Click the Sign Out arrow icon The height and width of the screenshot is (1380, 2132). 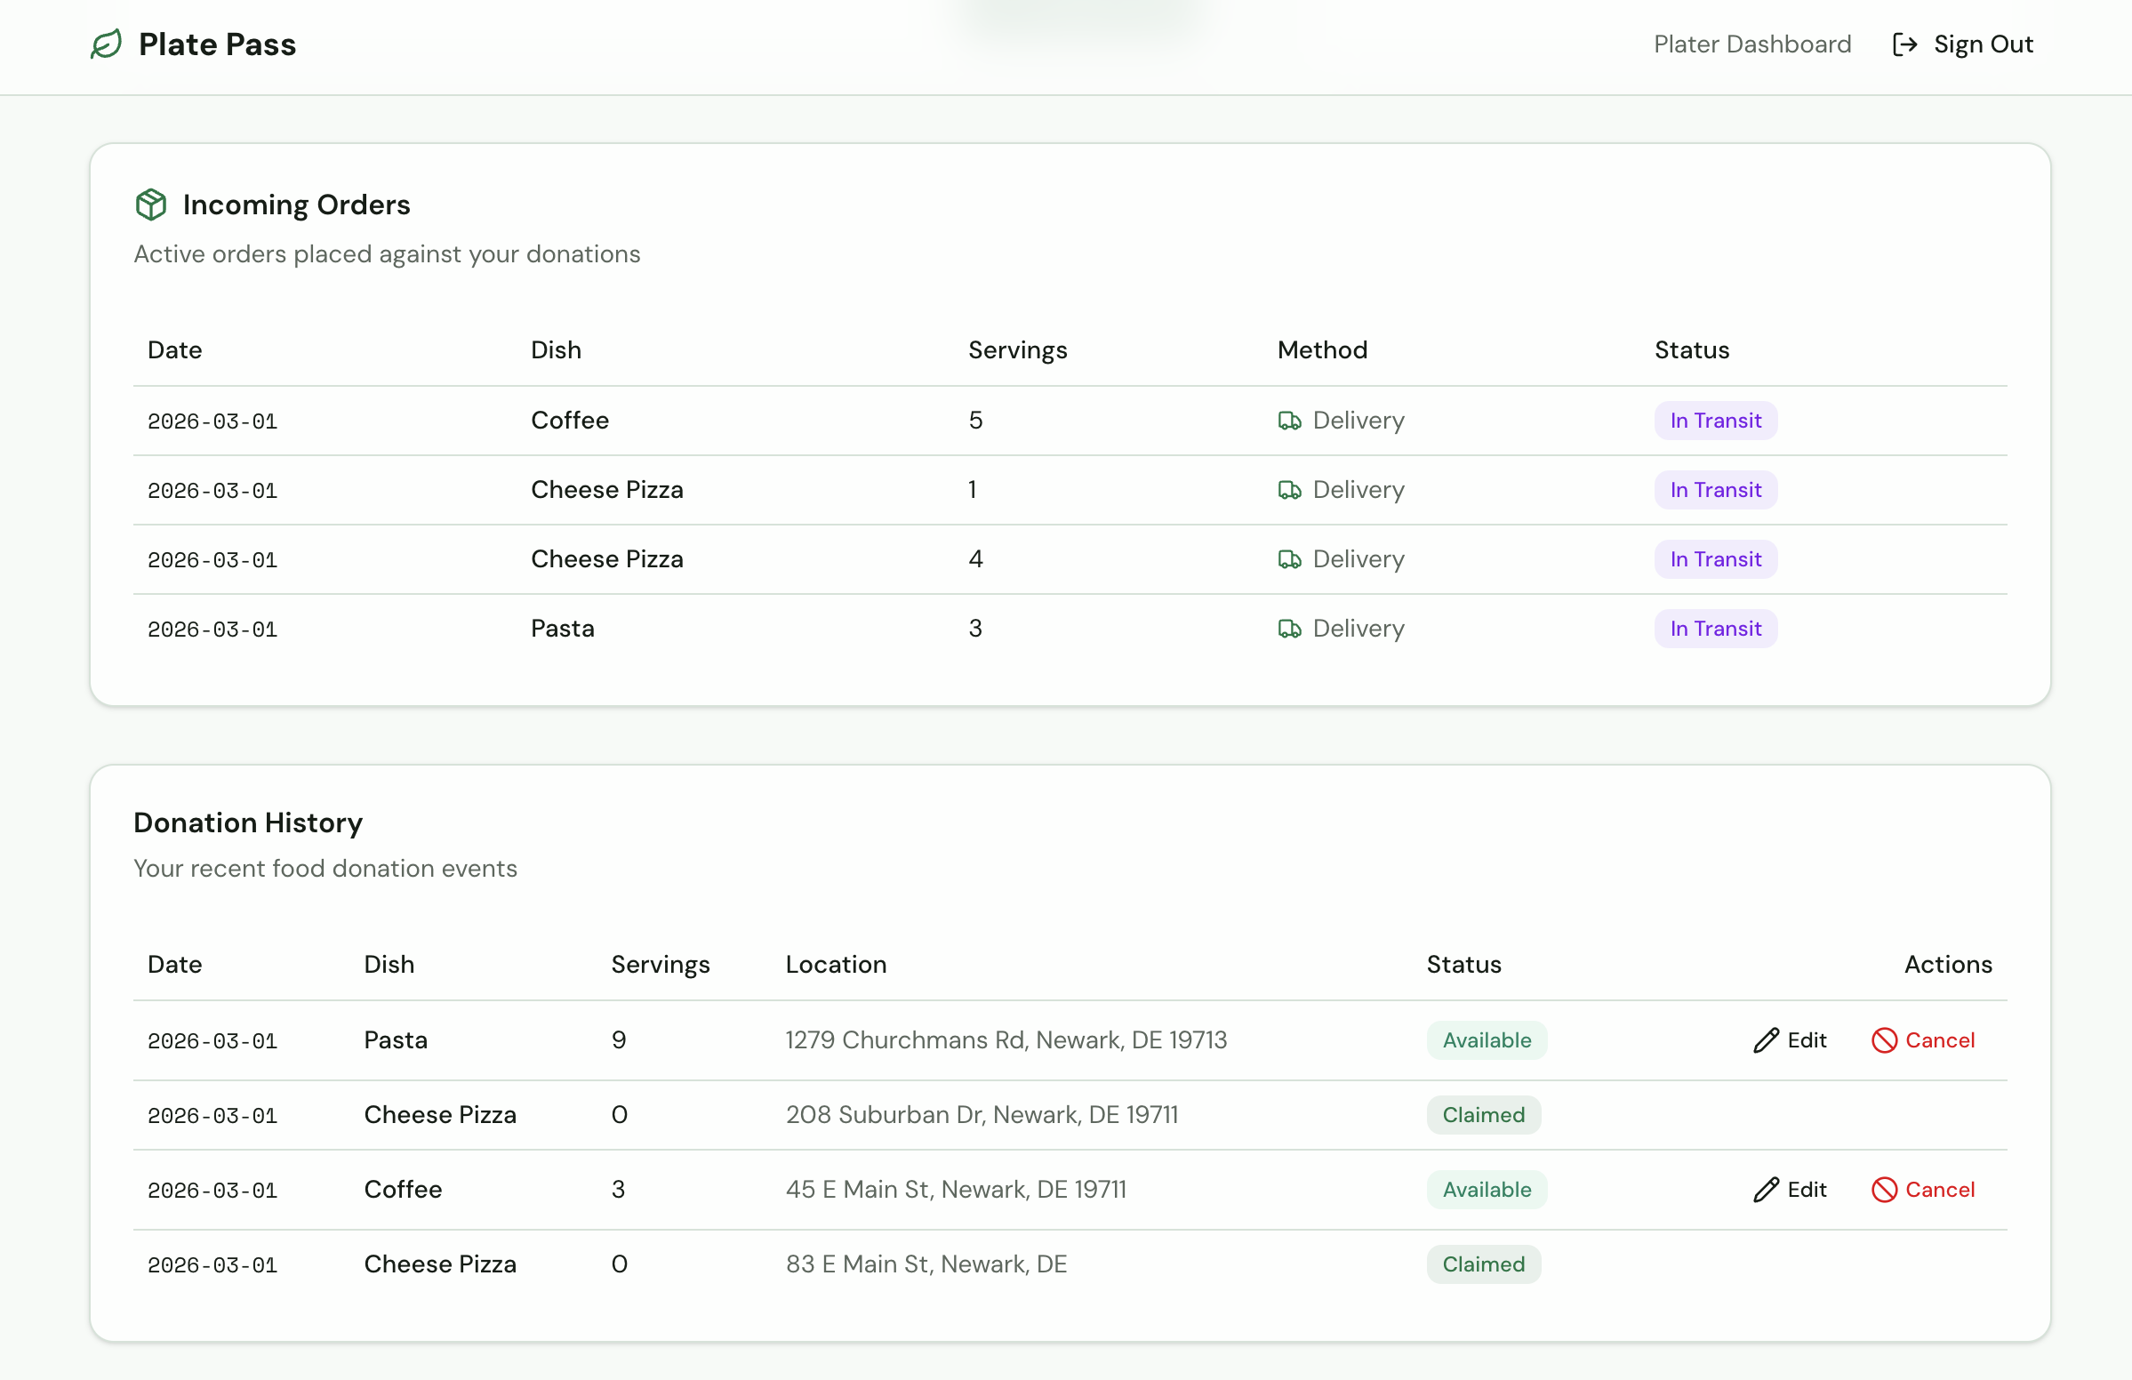point(1904,44)
